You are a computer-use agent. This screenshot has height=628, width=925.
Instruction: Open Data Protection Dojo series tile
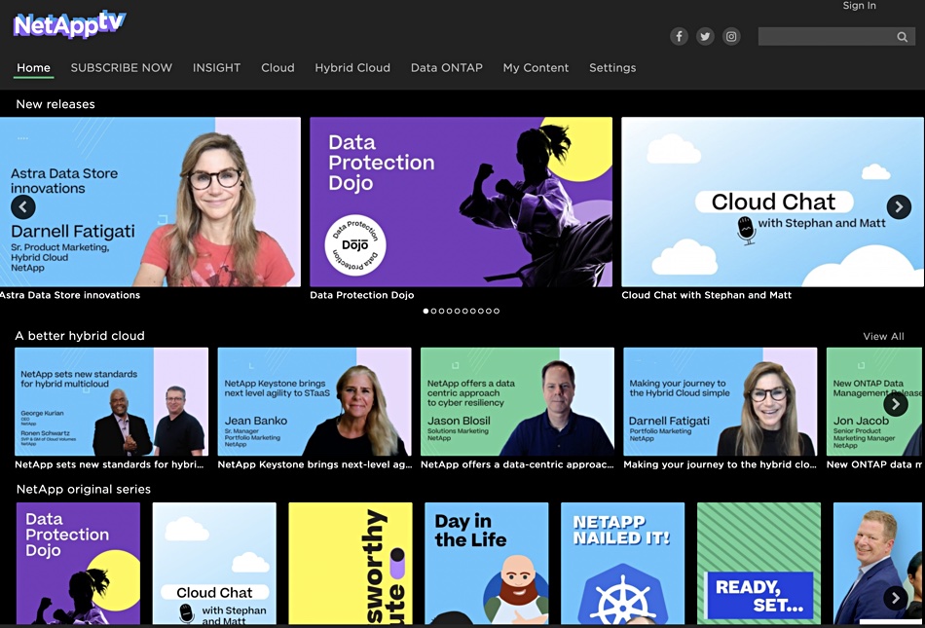(x=79, y=563)
